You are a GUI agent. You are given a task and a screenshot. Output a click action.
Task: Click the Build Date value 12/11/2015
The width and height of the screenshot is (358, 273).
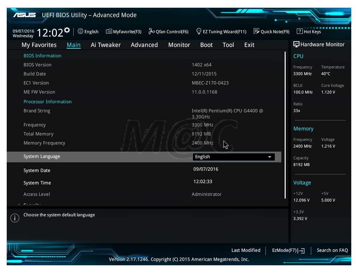click(x=204, y=74)
